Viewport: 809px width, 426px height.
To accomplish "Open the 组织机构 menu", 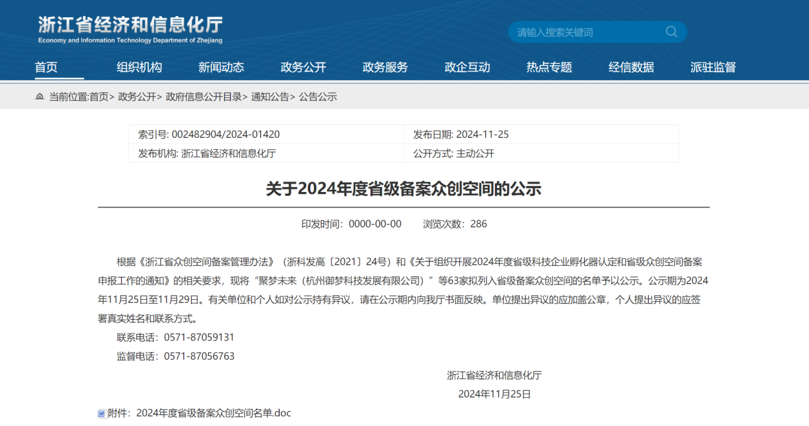I will 139,67.
